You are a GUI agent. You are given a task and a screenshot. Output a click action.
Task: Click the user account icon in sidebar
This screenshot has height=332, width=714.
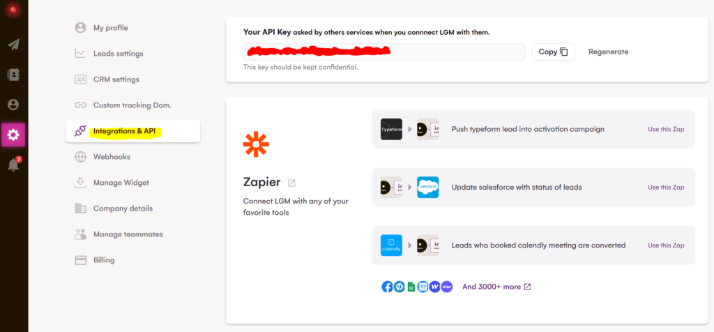[x=13, y=105]
